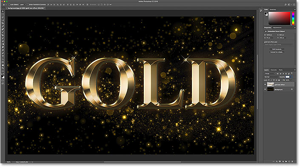Viewport: 300px width, 168px height.
Task: Click the Convert to Linked button
Action: pos(277,52)
